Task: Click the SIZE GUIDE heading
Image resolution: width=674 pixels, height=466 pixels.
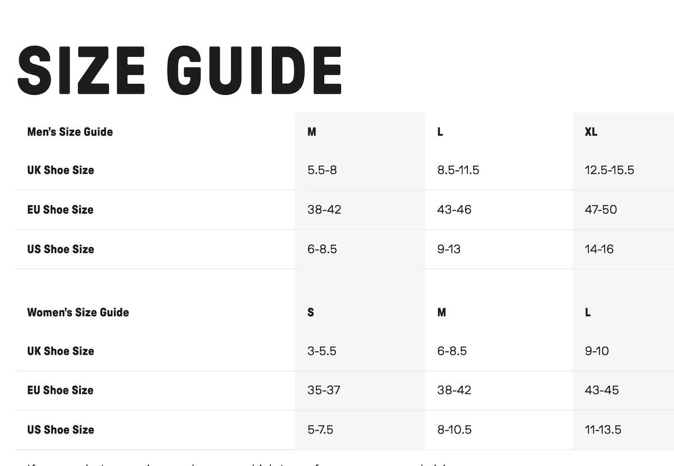Action: [x=180, y=70]
